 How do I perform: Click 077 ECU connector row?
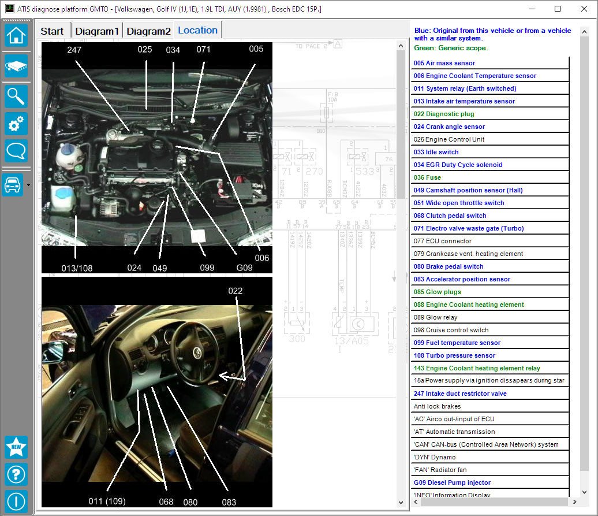coord(489,241)
